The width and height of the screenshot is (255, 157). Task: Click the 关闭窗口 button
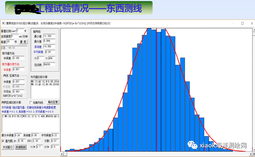(7, 147)
